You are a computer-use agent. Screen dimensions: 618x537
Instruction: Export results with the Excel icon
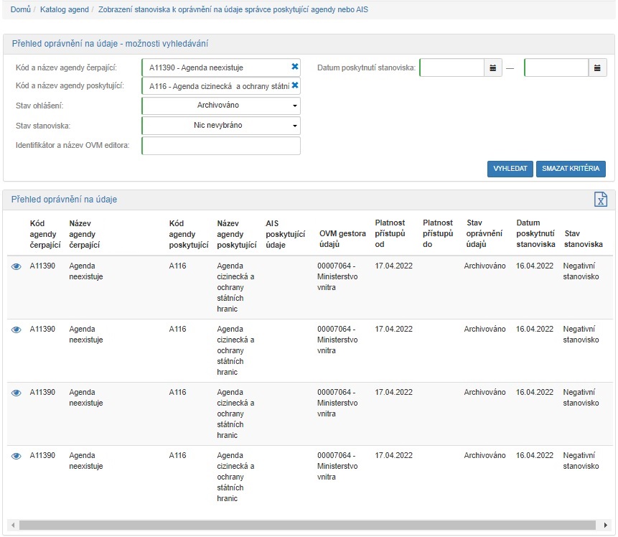[x=601, y=200]
